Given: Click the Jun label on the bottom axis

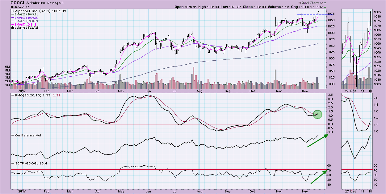Looking at the screenshot, I should [148, 191].
